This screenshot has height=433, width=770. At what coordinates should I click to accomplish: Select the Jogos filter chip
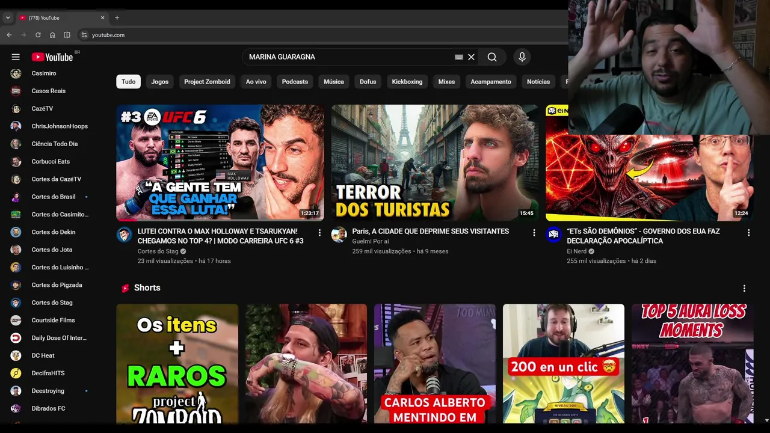160,82
